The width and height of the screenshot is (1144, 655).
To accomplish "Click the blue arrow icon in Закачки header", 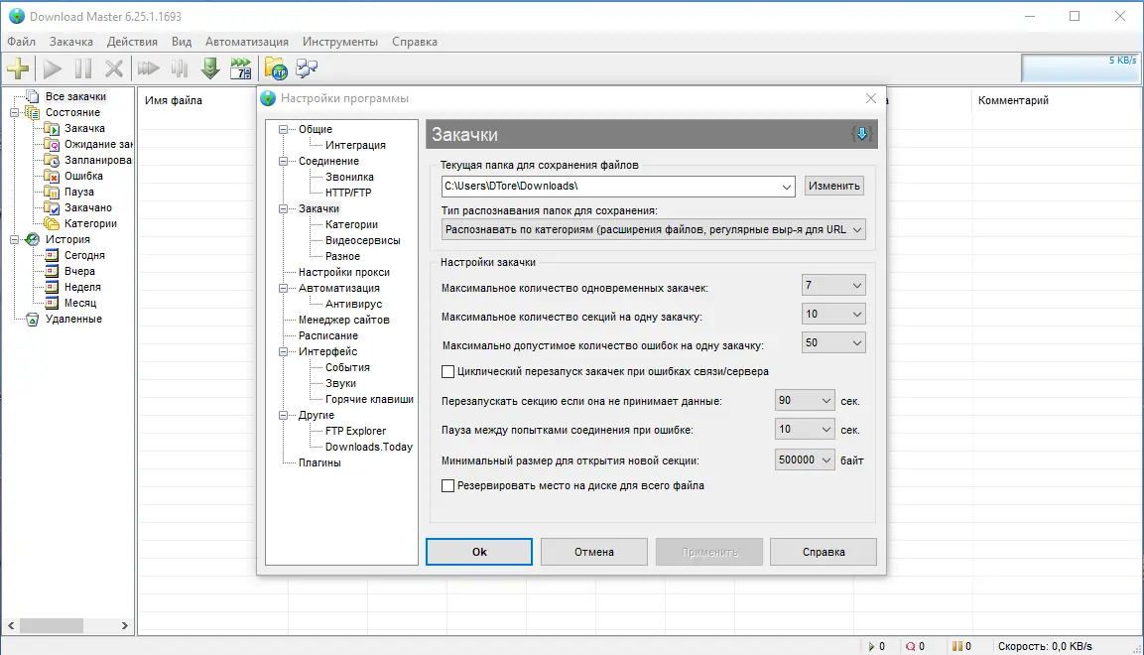I will pos(861,134).
